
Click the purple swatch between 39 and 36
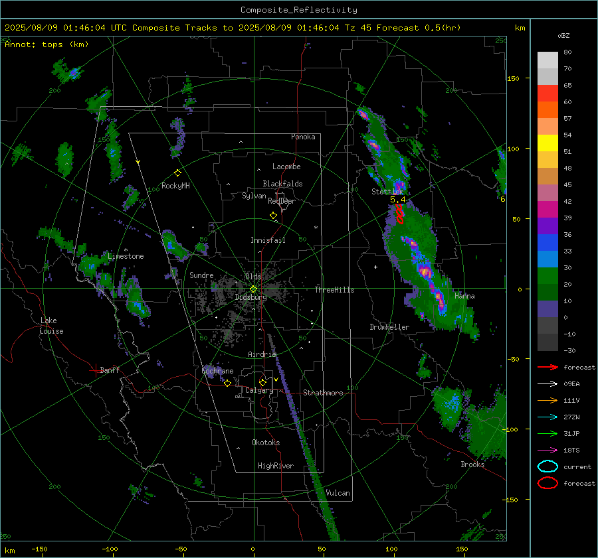pyautogui.click(x=548, y=226)
